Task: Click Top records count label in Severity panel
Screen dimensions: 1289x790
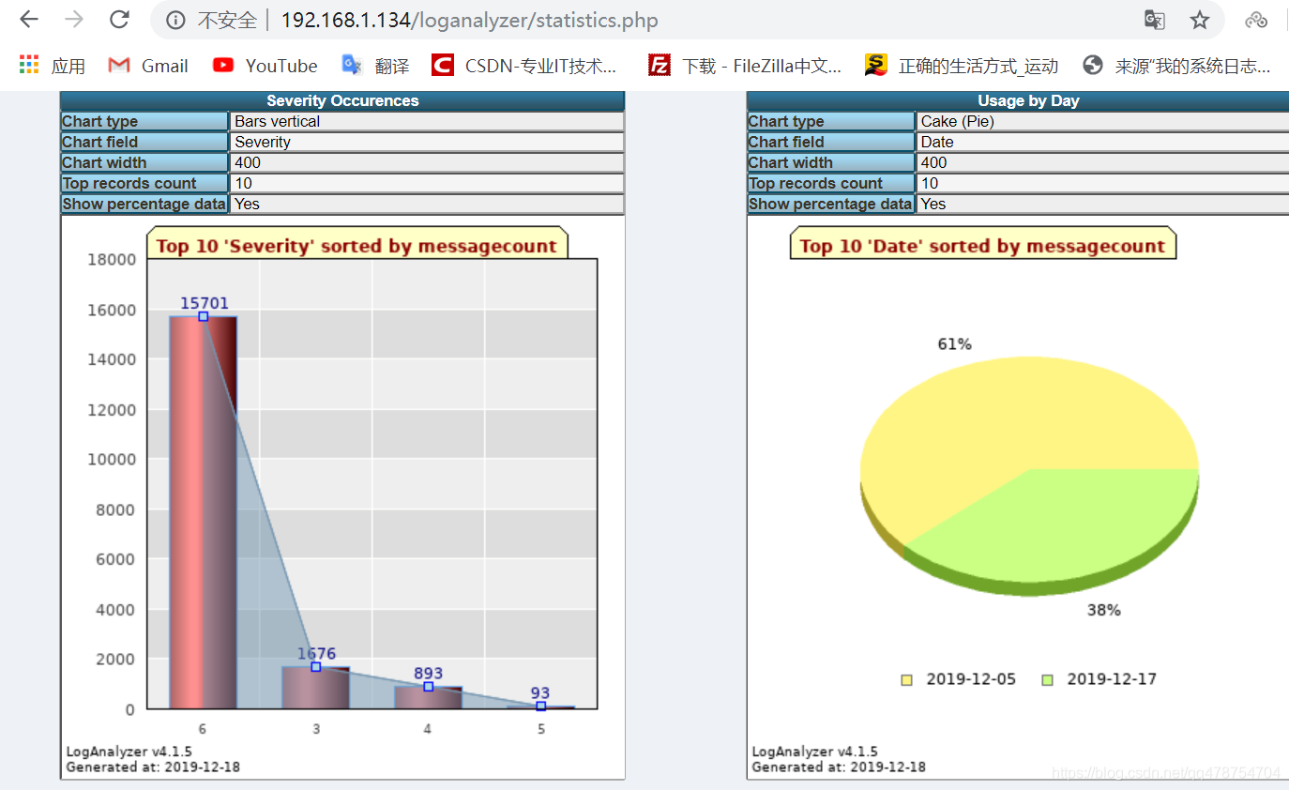Action: (144, 183)
